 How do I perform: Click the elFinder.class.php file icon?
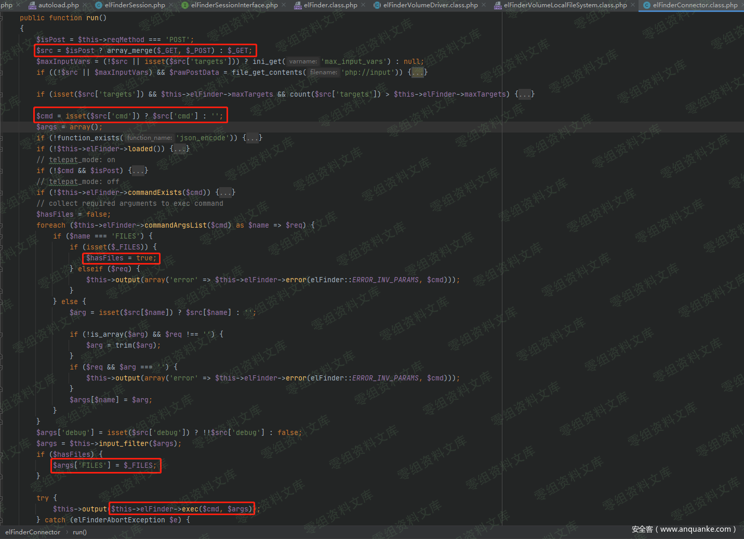click(298, 5)
